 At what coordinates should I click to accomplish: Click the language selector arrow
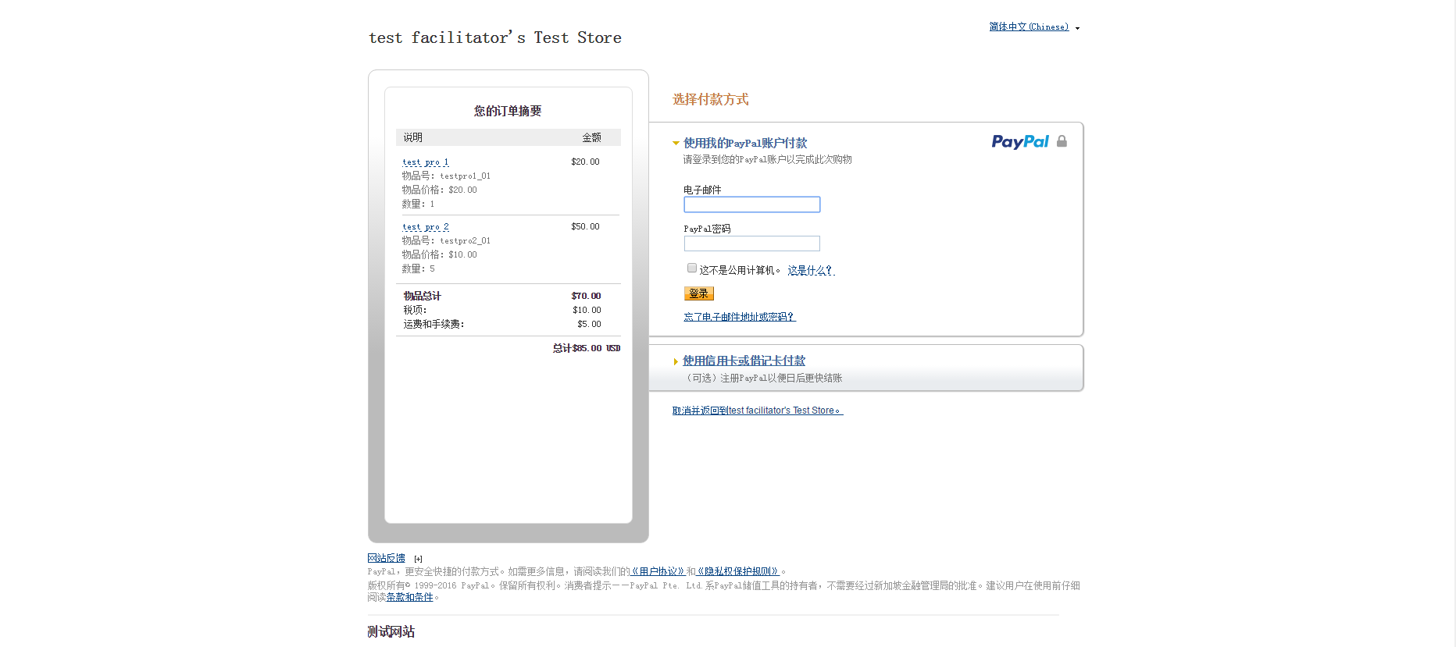coord(1077,28)
